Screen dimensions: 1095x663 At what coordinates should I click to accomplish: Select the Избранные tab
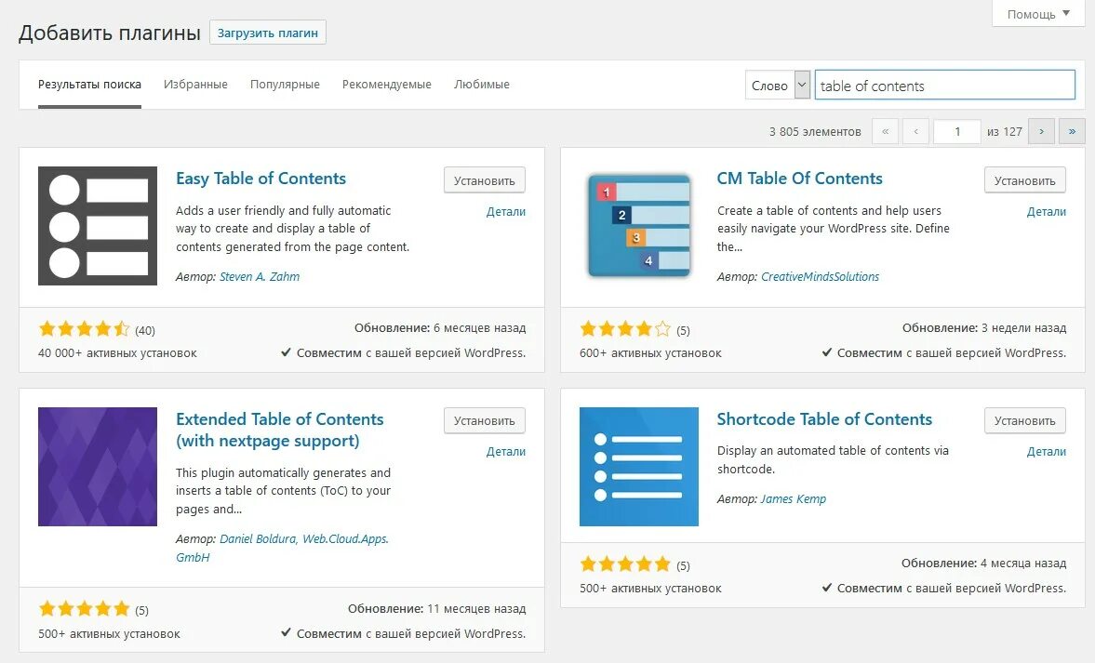click(x=195, y=85)
